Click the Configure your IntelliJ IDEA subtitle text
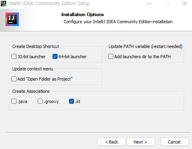 (118, 22)
